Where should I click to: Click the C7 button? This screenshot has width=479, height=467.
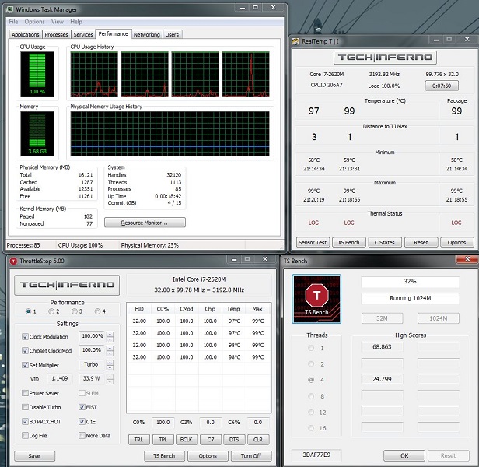pyautogui.click(x=211, y=440)
